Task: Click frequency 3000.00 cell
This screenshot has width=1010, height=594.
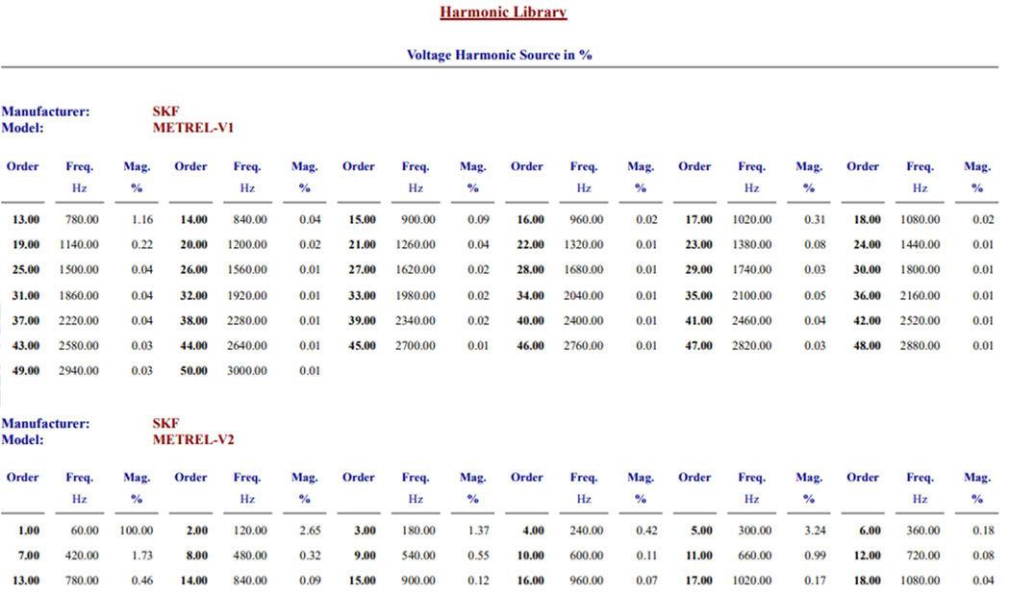Action: 246,371
